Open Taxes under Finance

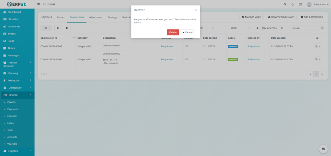[x=10, y=130]
